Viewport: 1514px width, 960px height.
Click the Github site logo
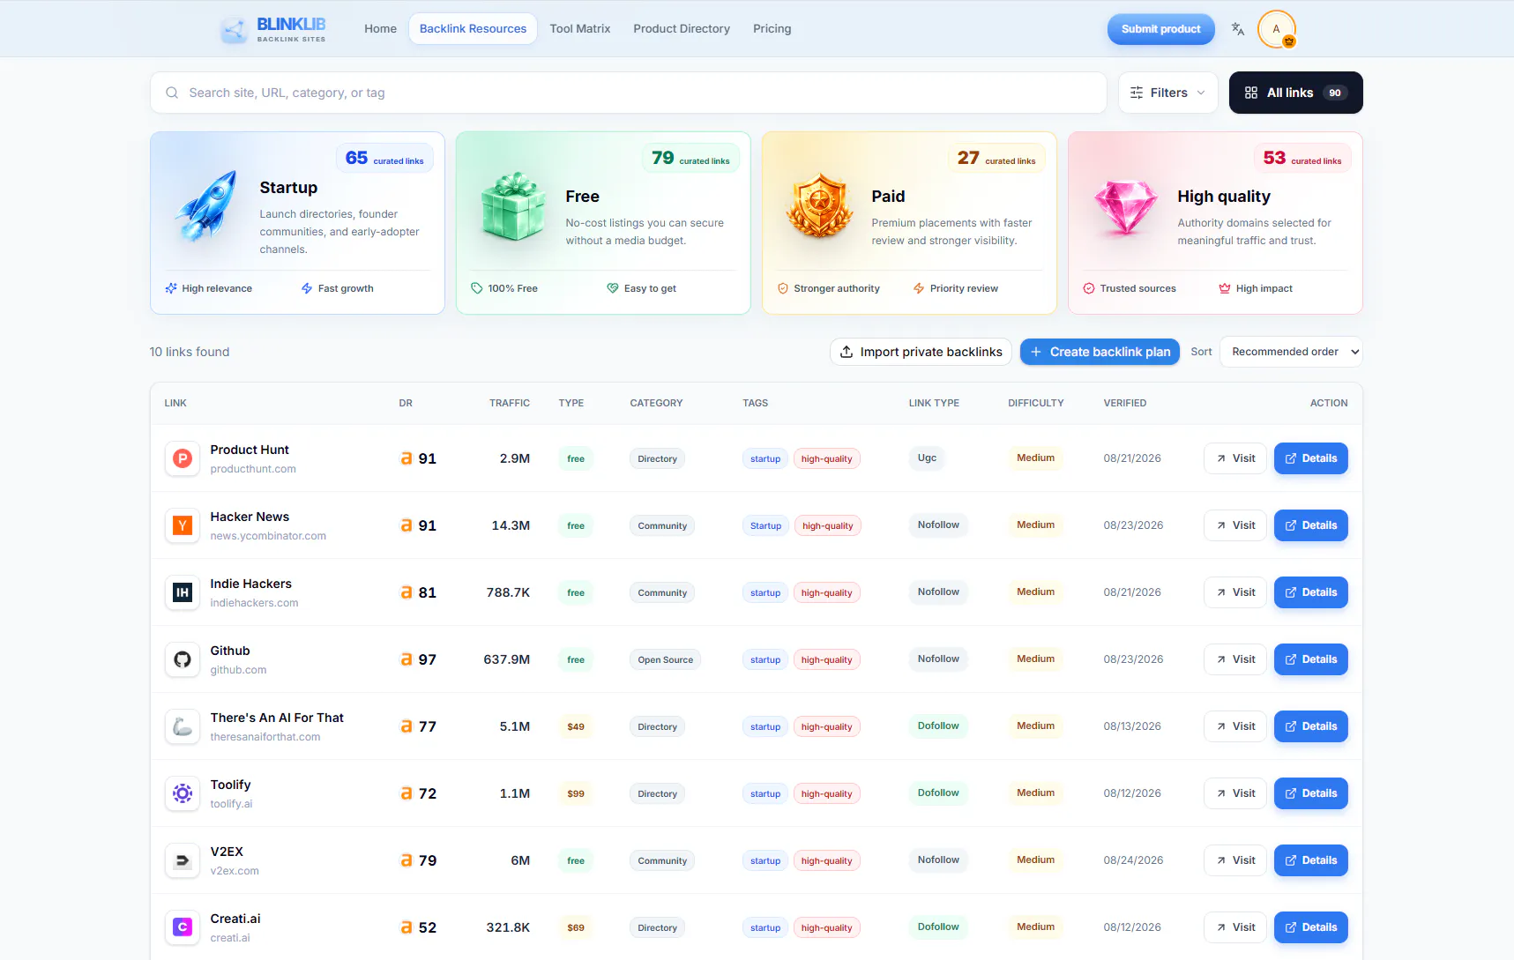point(183,659)
